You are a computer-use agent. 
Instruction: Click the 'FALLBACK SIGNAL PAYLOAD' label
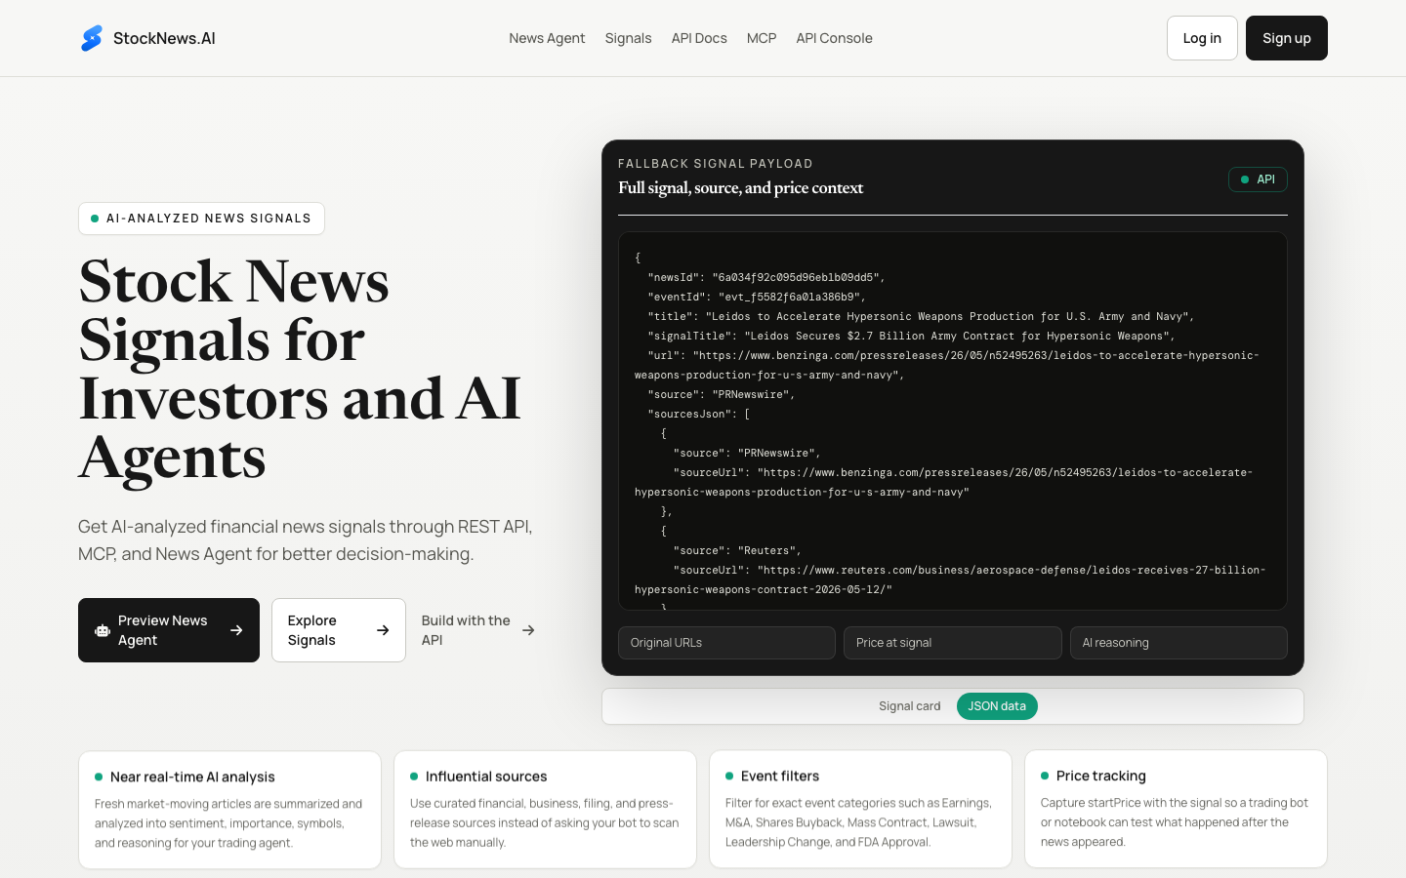(x=716, y=164)
